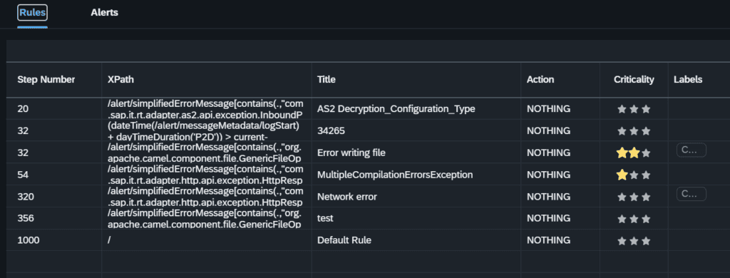Click the Labels column header
This screenshot has height=278, width=730.
point(688,80)
